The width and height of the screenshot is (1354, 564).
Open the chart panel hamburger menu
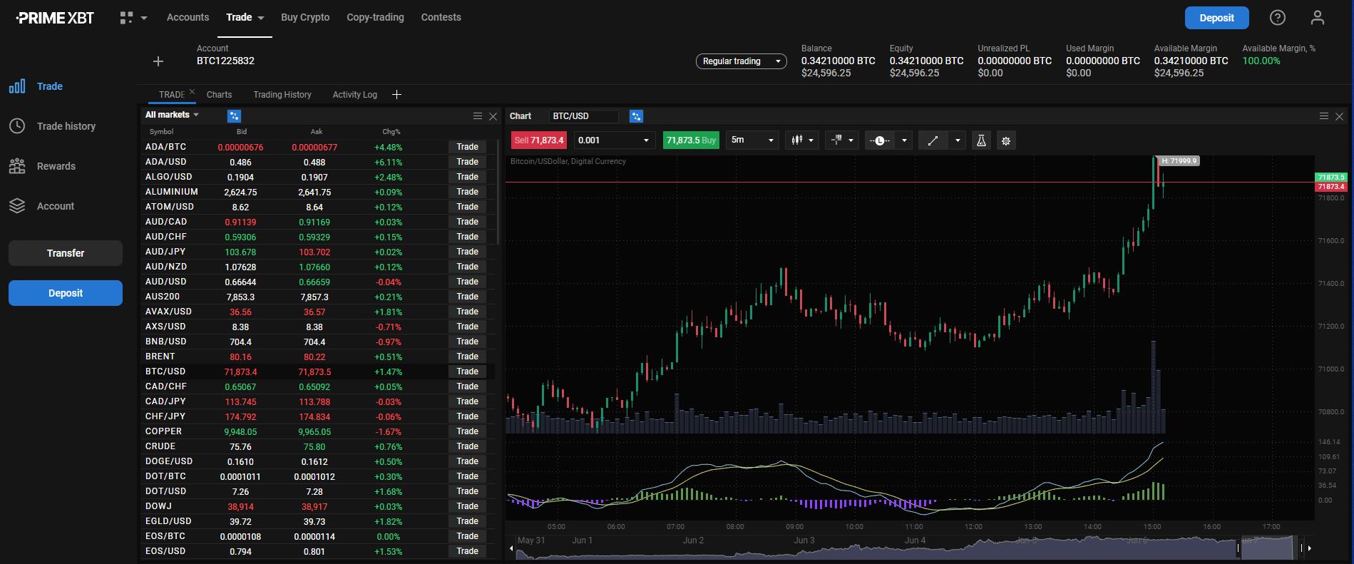coord(1323,116)
